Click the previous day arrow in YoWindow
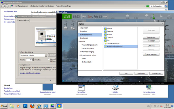The width and height of the screenshot is (174, 109). point(84,17)
